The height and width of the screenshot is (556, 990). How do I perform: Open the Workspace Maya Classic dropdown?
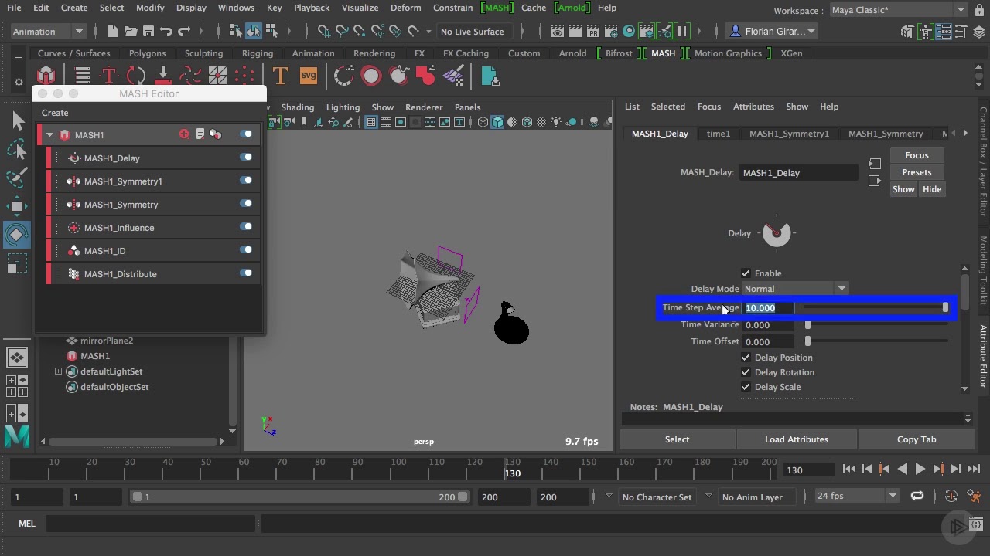tap(899, 10)
